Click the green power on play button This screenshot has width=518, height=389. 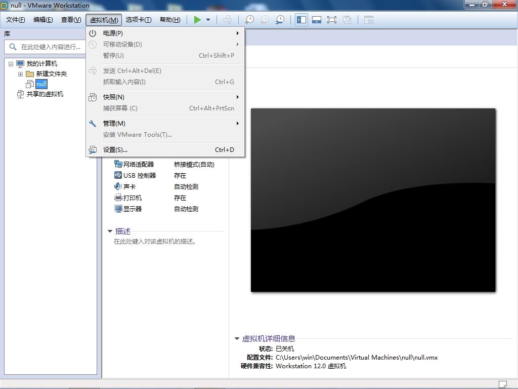point(198,20)
